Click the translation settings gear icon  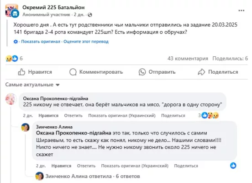(16, 42)
